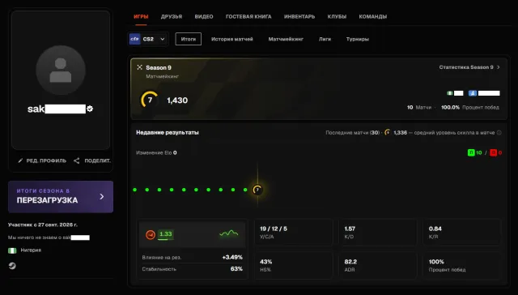Click the Участник с 27 сент. text
The image size is (518, 295).
click(43, 224)
